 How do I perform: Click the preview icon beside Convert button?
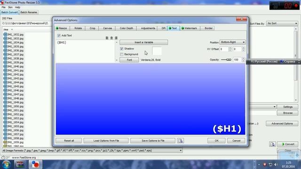pyautogui.click(x=272, y=144)
